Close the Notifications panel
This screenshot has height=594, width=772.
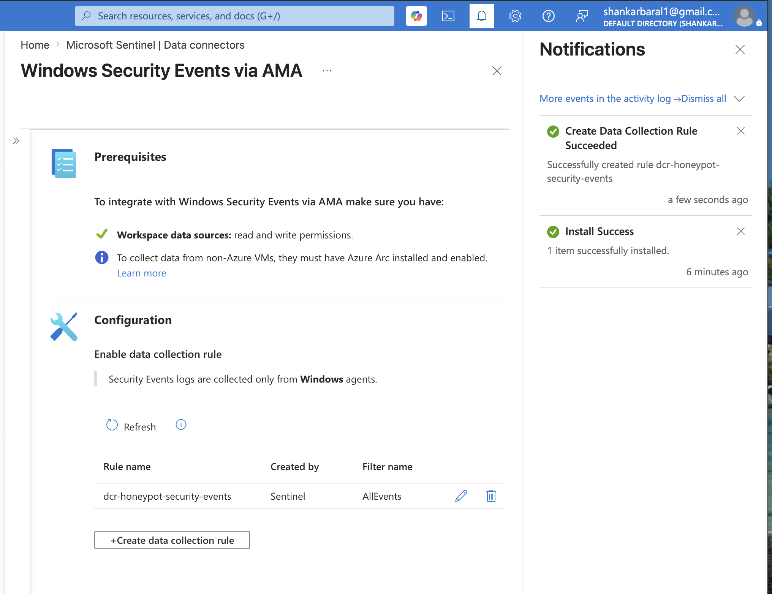(x=740, y=49)
